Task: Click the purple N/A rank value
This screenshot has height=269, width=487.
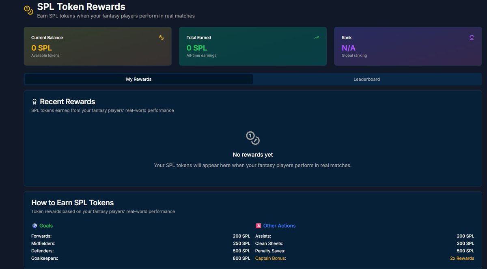Action: [x=349, y=48]
